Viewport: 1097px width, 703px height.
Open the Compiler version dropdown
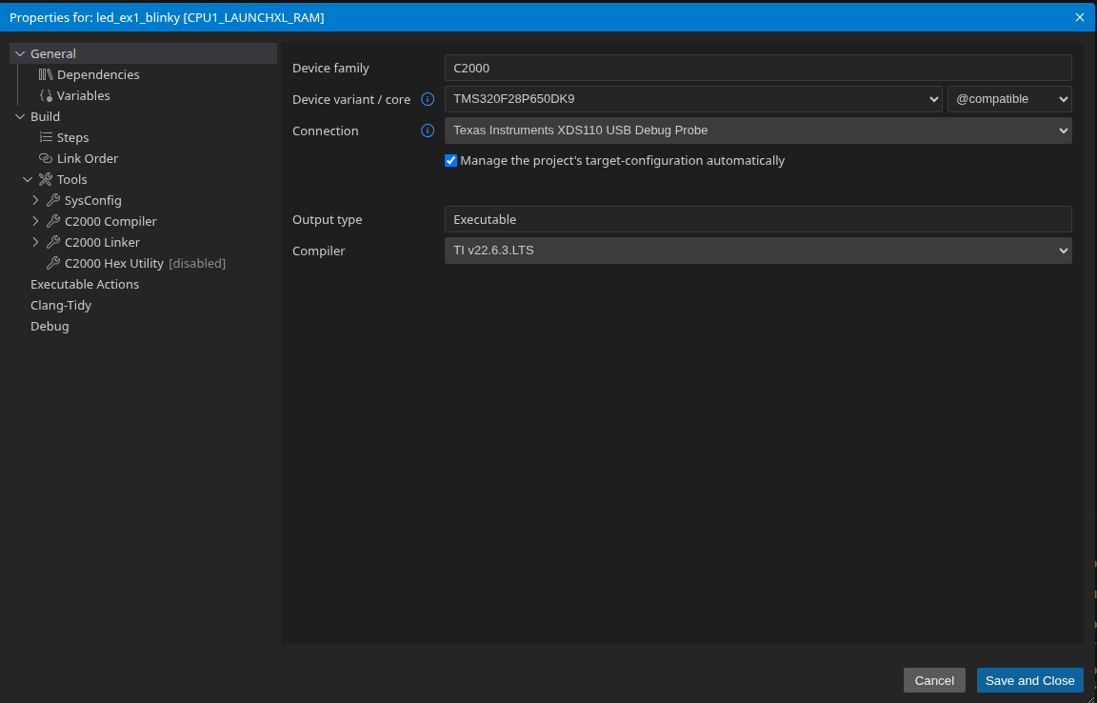[758, 251]
